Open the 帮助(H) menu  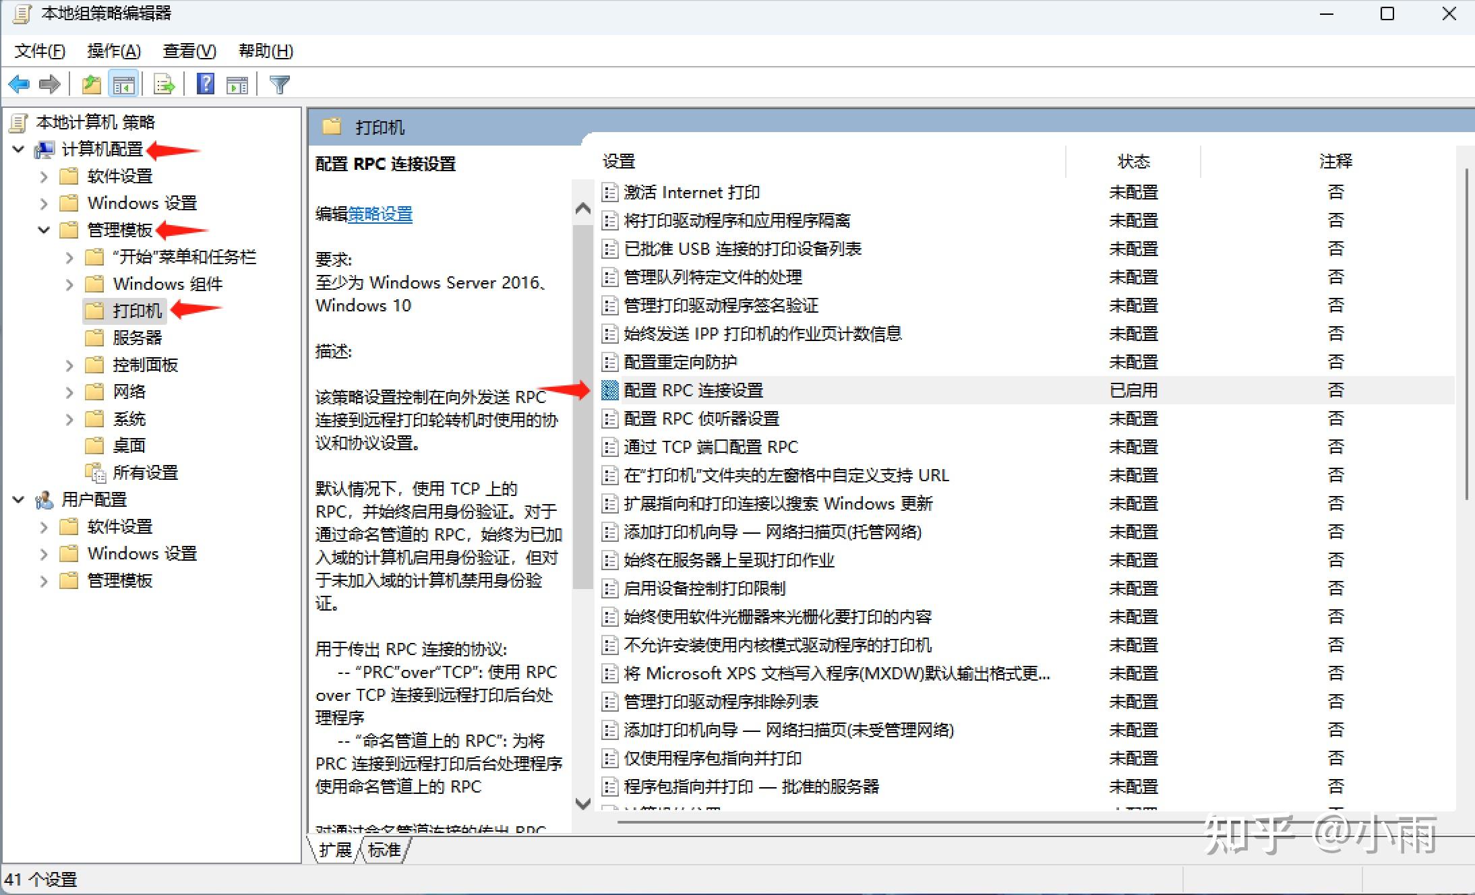click(x=266, y=51)
